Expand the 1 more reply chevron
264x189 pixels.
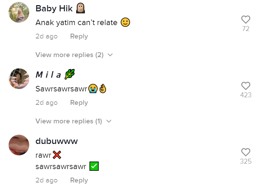tap(109, 121)
